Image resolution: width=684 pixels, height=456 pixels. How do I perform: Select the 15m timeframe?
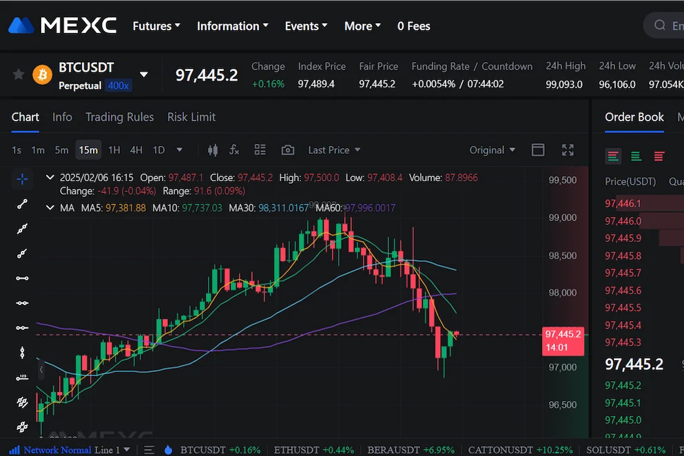coord(88,150)
